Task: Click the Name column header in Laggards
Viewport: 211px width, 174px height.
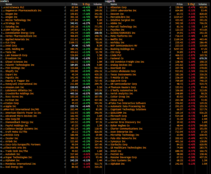Action: click(114, 4)
